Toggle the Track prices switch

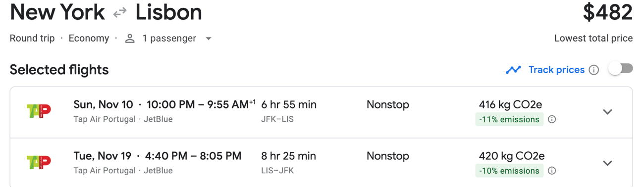[621, 69]
